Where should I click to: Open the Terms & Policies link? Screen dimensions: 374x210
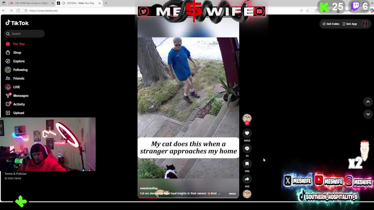[15, 174]
